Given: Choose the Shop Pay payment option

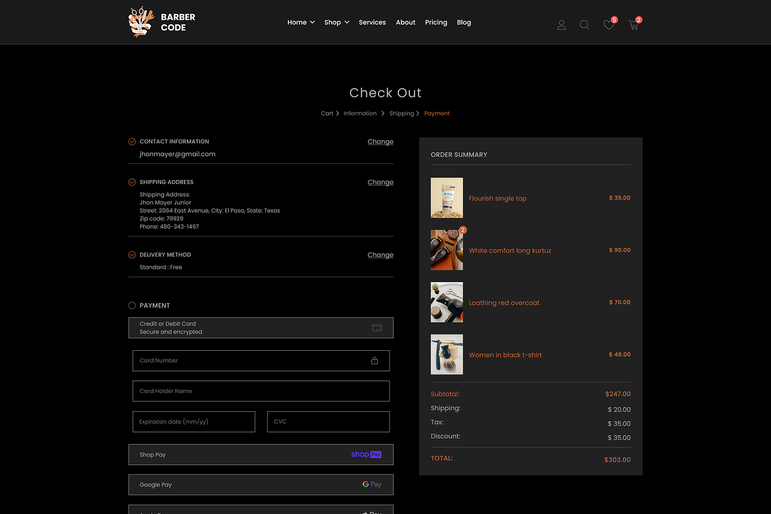Looking at the screenshot, I should click(261, 454).
